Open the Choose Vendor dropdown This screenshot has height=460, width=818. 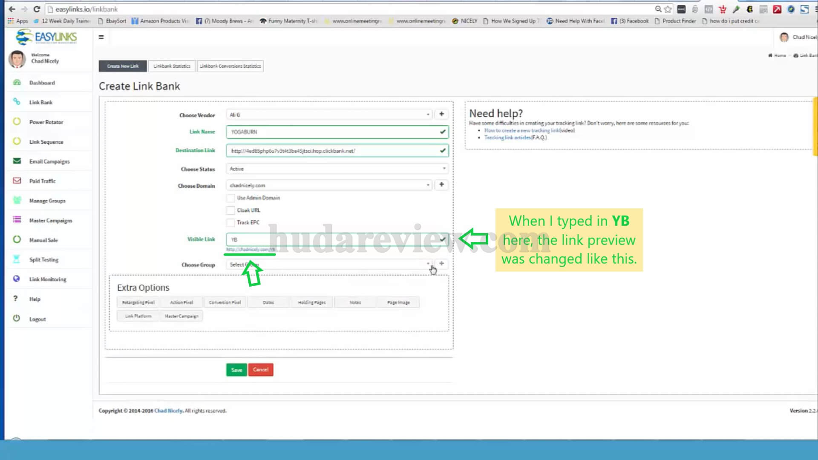point(329,115)
